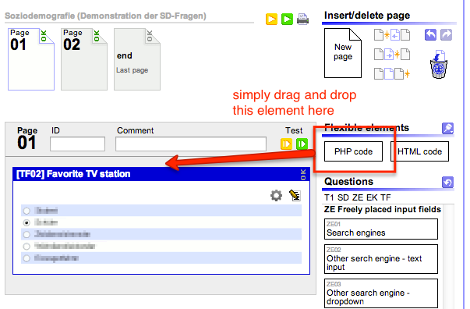
Task: Click the OK status mark on Page 02
Action: (97, 36)
